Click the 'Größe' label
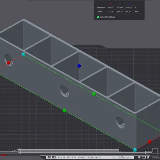The image size is (160, 160). pyautogui.click(x=100, y=12)
